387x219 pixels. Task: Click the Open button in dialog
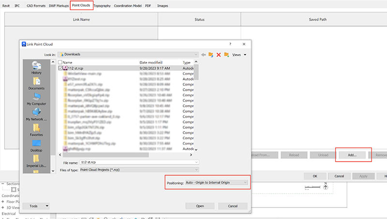200,205
